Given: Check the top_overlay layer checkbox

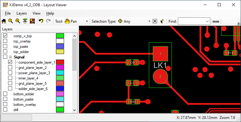Looking at the screenshot, I should coord(5,41).
